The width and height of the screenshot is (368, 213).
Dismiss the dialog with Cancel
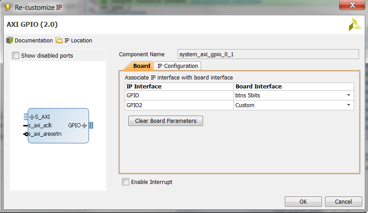pyautogui.click(x=343, y=201)
